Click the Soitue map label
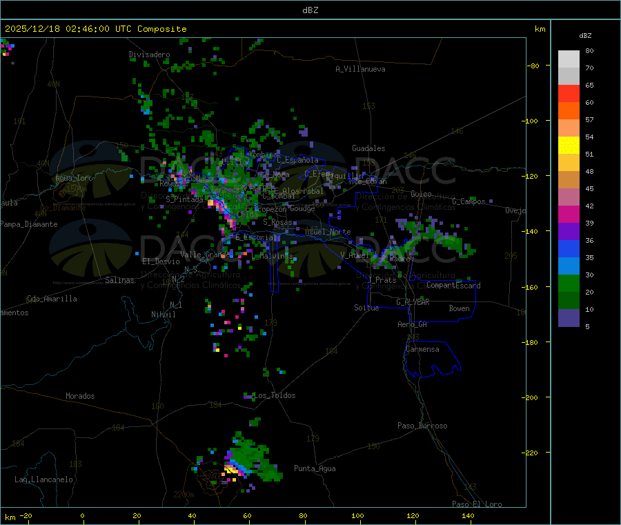Viewport: 621px width, 525px height. click(366, 308)
